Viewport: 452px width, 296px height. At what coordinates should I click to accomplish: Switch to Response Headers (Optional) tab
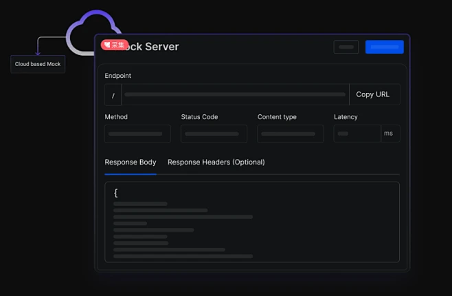point(216,162)
